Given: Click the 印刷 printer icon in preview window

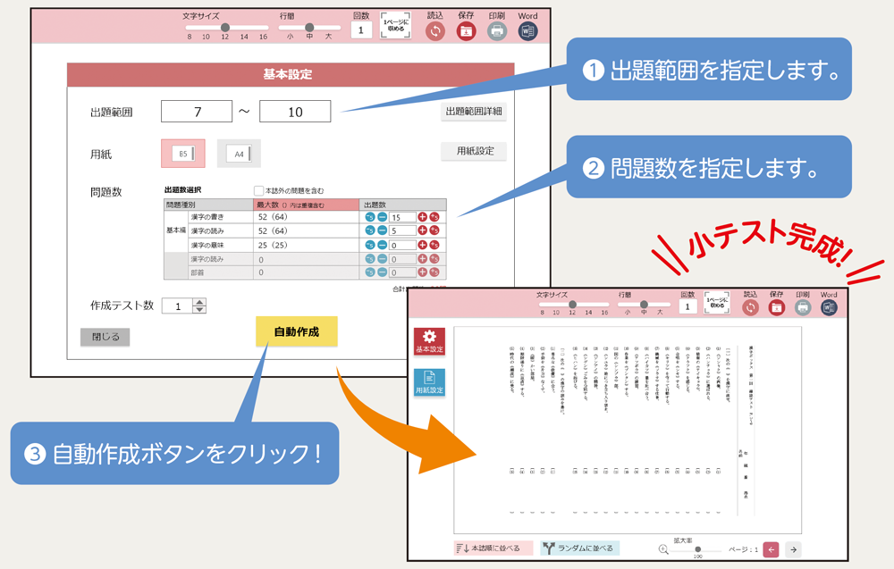Looking at the screenshot, I should (x=803, y=306).
